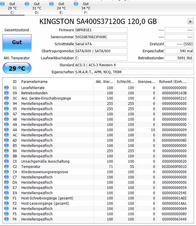Click status icon of row E9

tap(6, 193)
